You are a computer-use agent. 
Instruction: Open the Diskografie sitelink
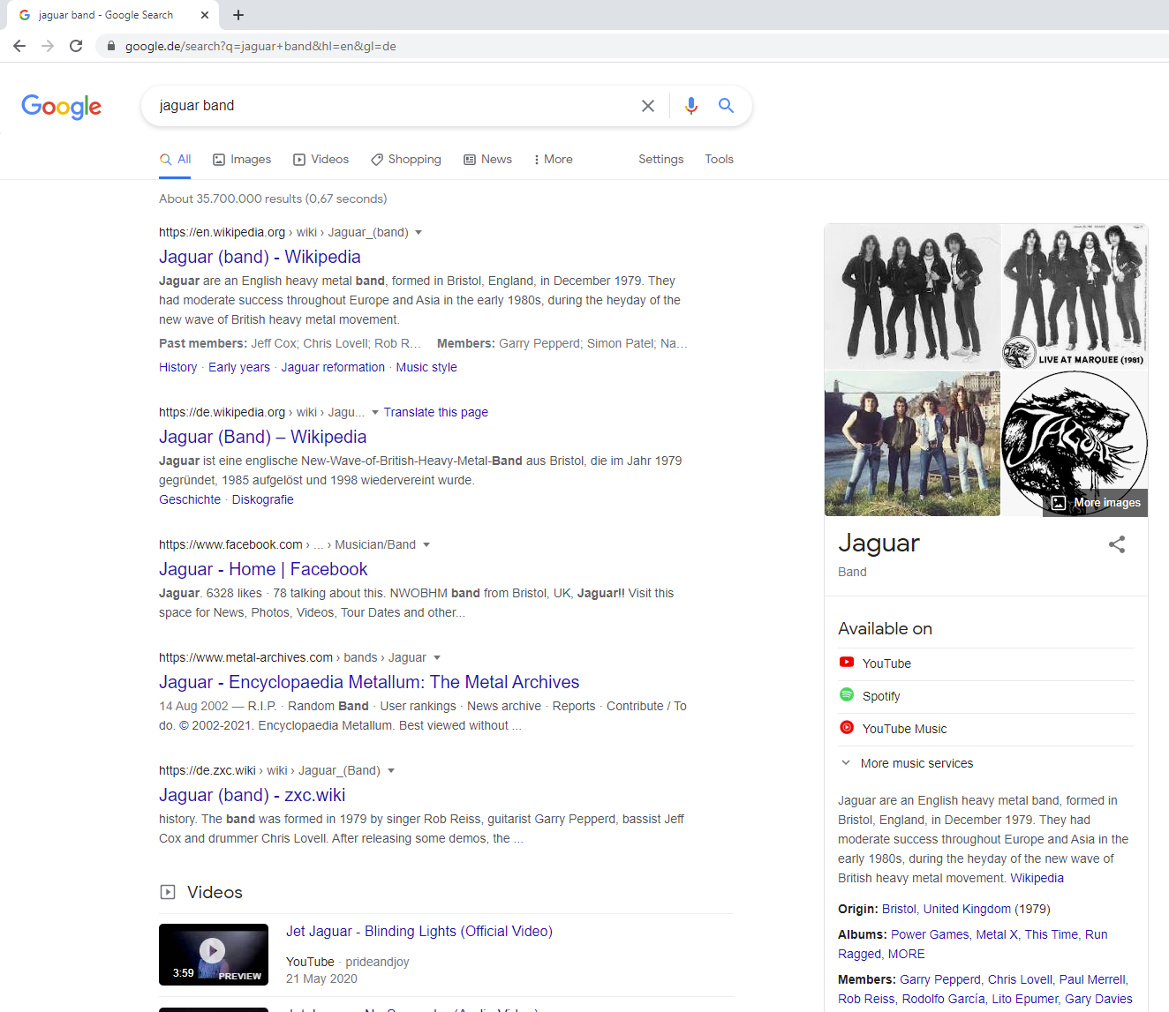[x=262, y=499]
